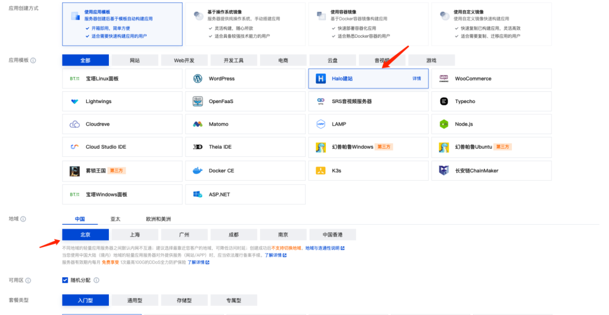Image resolution: width=609 pixels, height=315 pixels.
Task: Select the 通用型 package type
Action: pyautogui.click(x=135, y=300)
